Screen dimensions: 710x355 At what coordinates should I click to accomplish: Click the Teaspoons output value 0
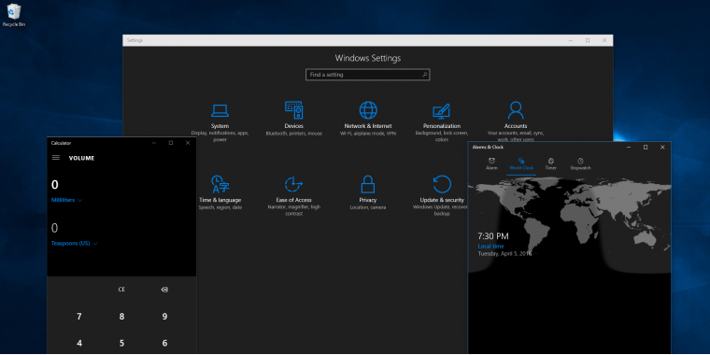(x=55, y=228)
